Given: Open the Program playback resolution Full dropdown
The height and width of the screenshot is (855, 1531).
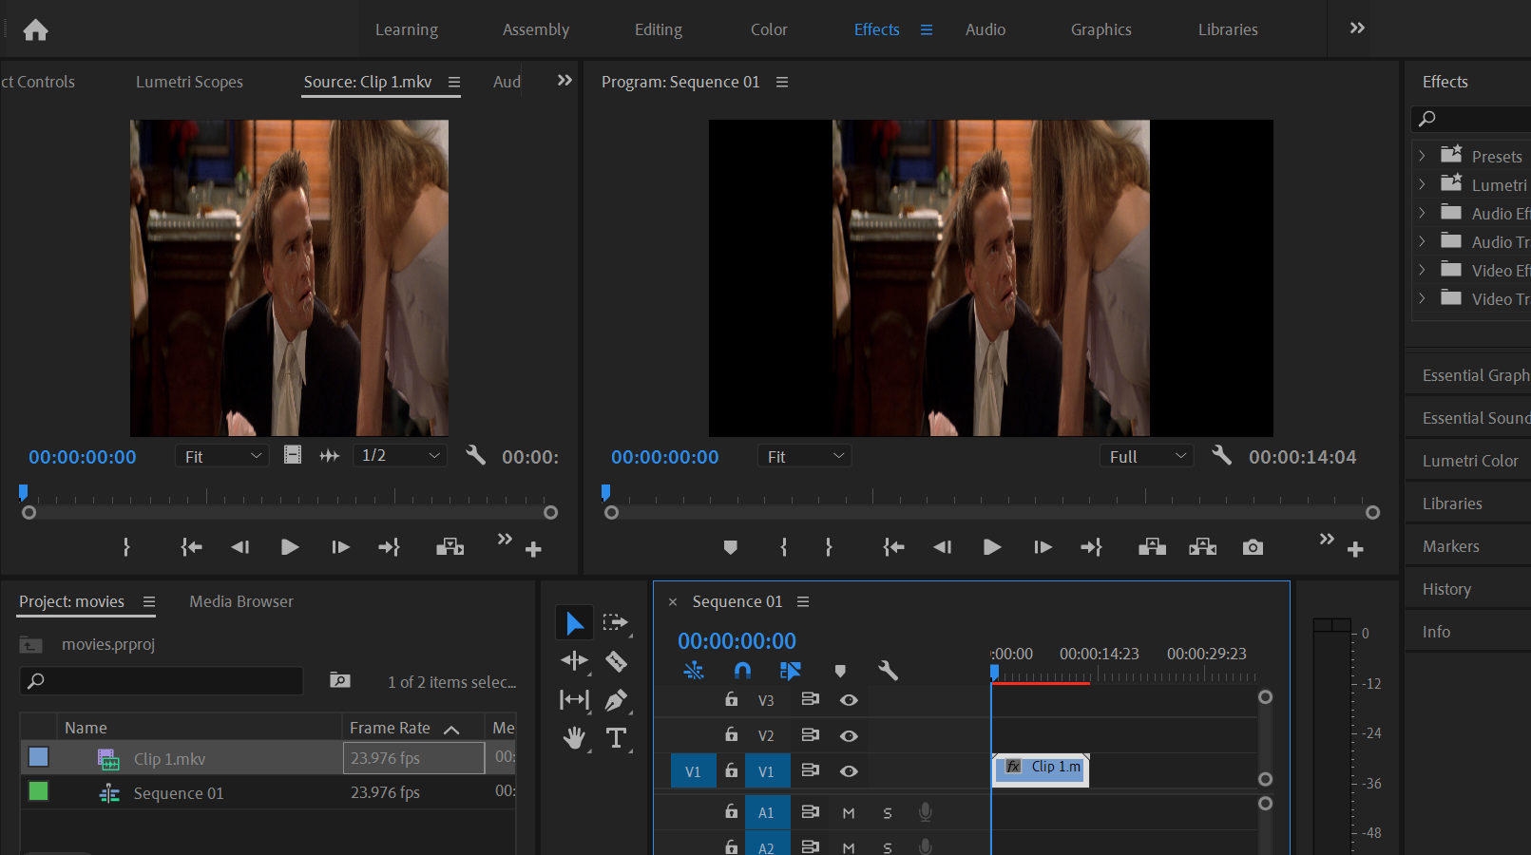Looking at the screenshot, I should 1147,457.
